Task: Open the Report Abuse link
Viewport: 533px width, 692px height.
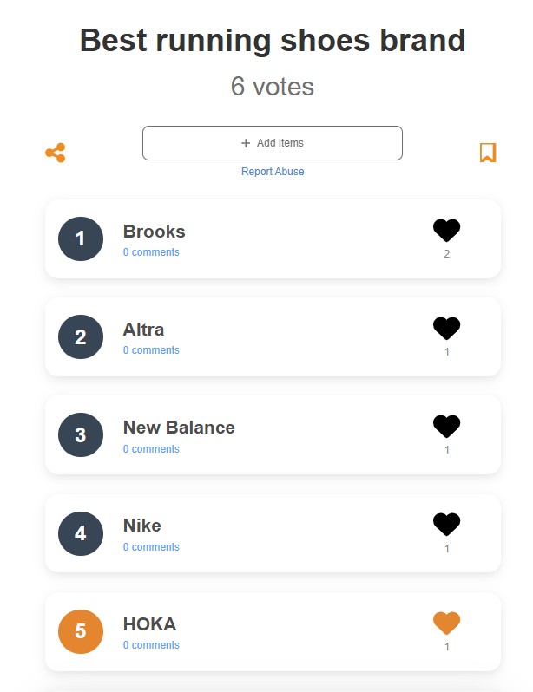Action: tap(273, 171)
